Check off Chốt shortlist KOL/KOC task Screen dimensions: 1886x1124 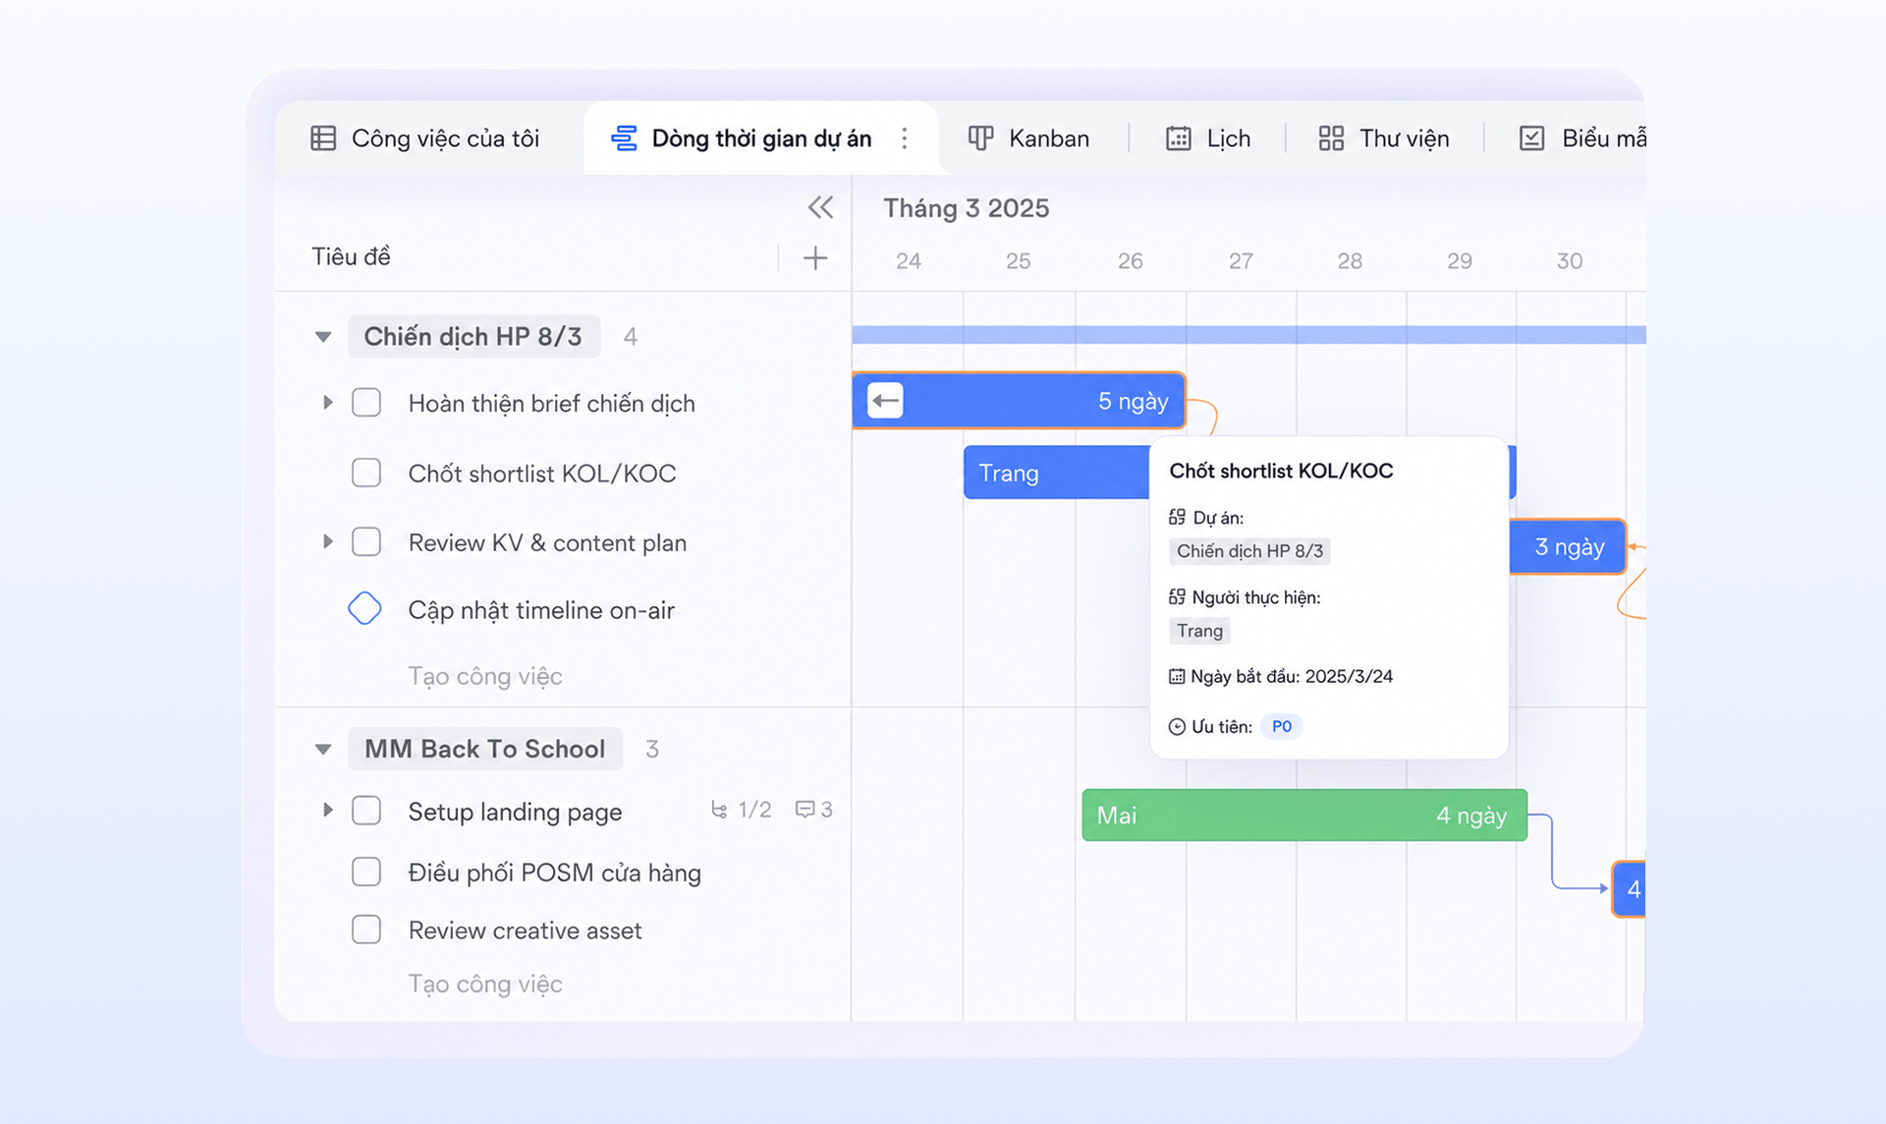366,473
